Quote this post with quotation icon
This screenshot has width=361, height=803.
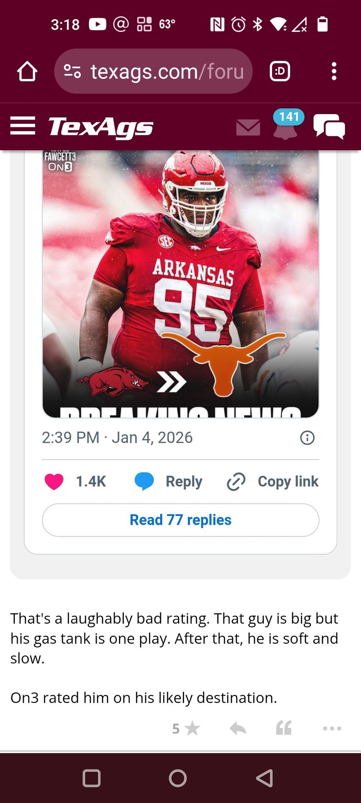pyautogui.click(x=284, y=728)
